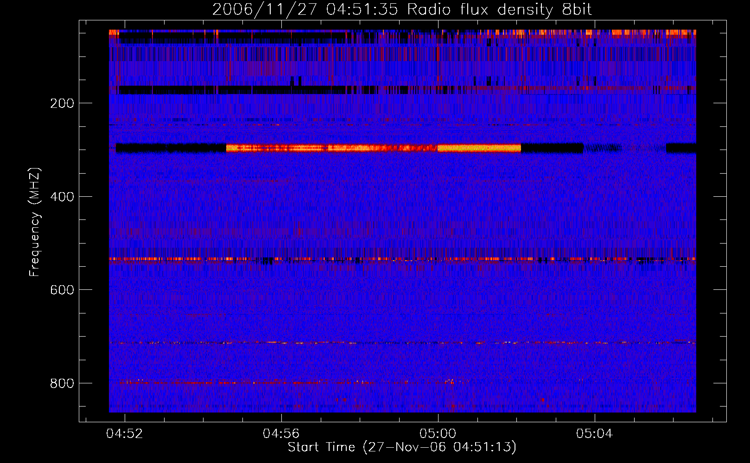750x463 pixels.
Task: Click the 'Start Time (27-Nov-06 04:51:13)' x-axis label
Action: [x=402, y=447]
